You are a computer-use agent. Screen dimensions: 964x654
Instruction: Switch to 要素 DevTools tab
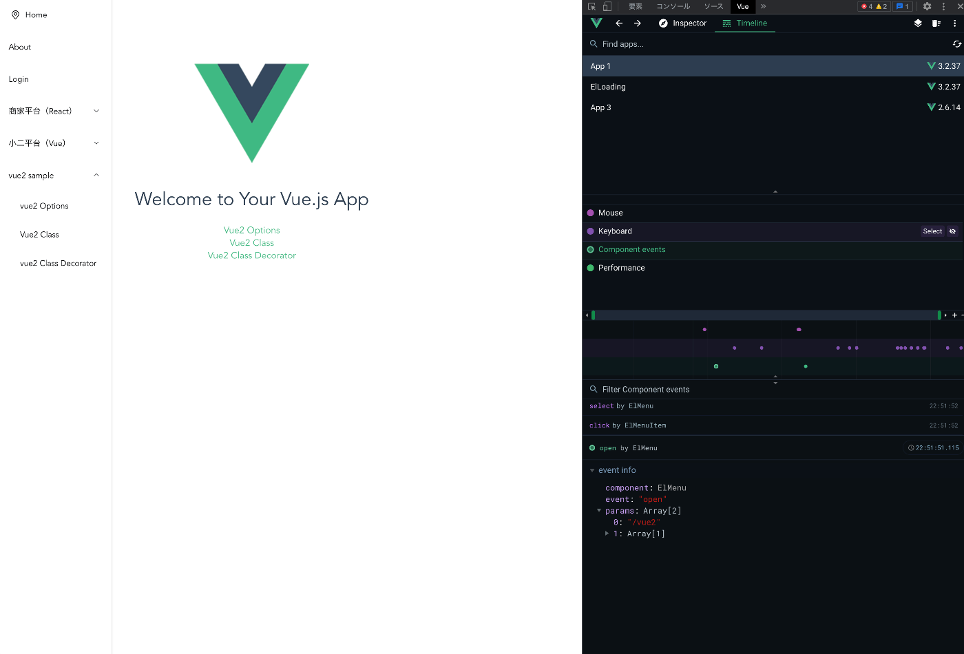(636, 6)
